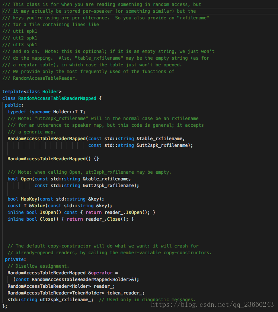The image size is (278, 312).
Task: Click first comment line '/// This class is for'
Action: point(102,4)
